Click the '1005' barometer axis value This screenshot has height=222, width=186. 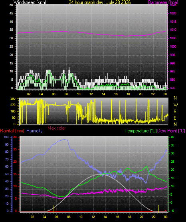(173, 38)
